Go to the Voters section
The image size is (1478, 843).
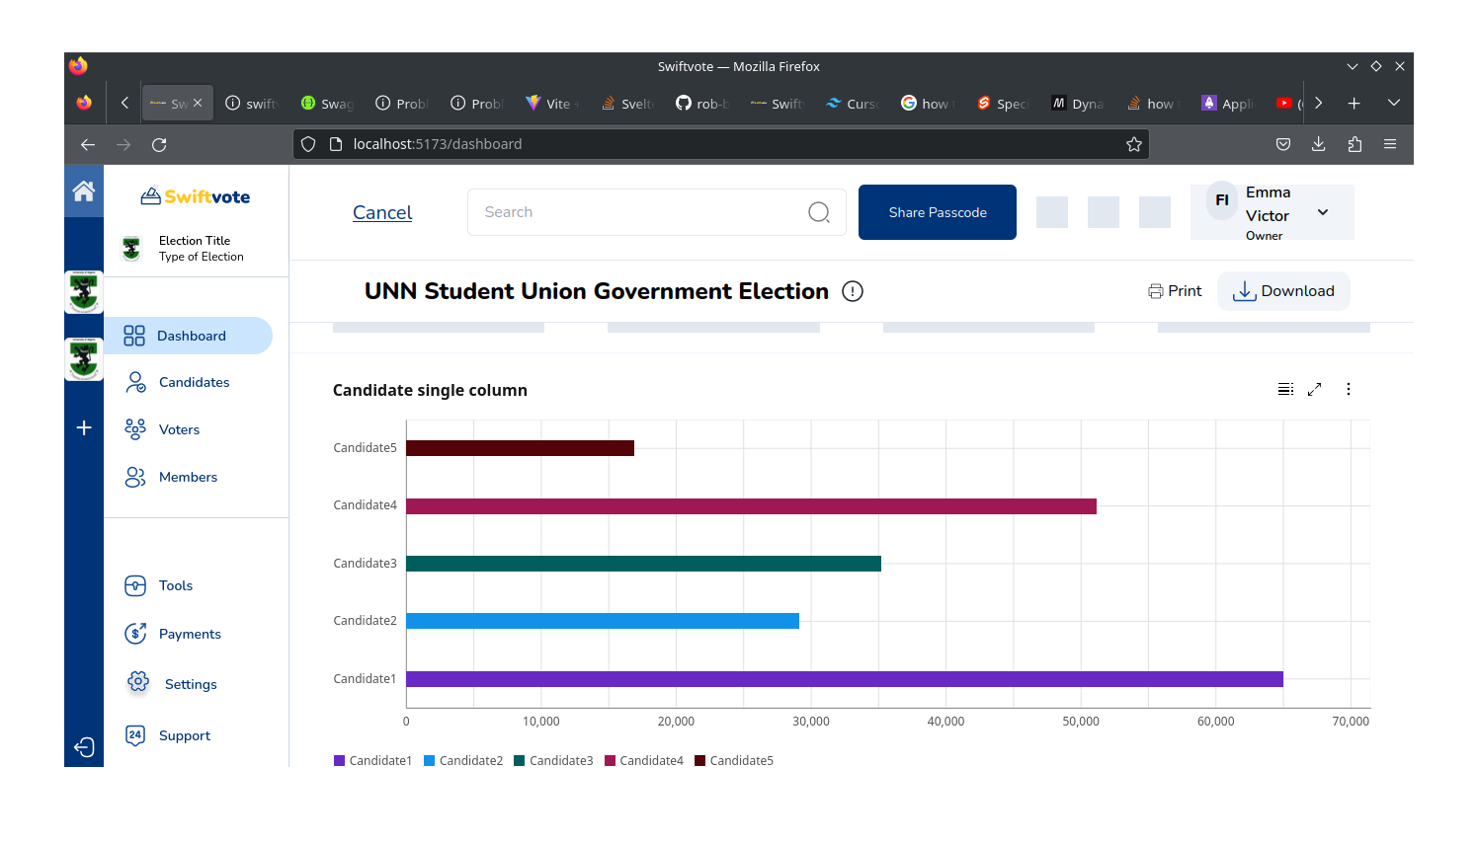click(x=179, y=430)
